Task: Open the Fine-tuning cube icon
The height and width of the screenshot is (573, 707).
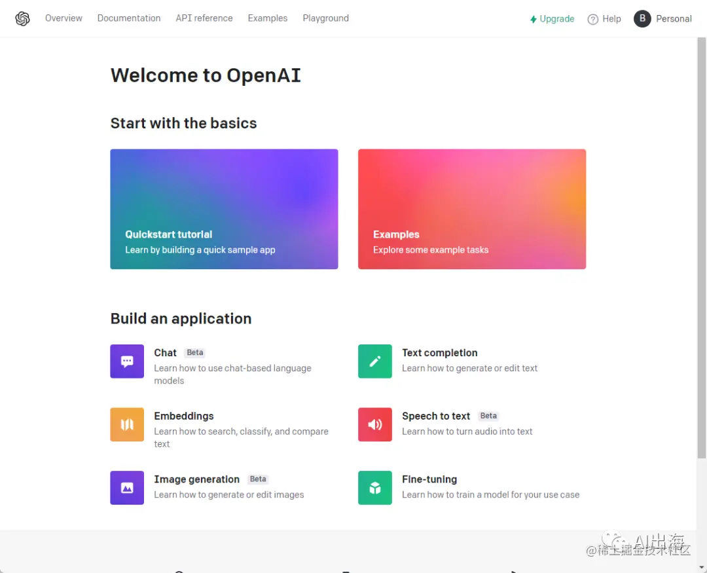Action: [x=374, y=488]
